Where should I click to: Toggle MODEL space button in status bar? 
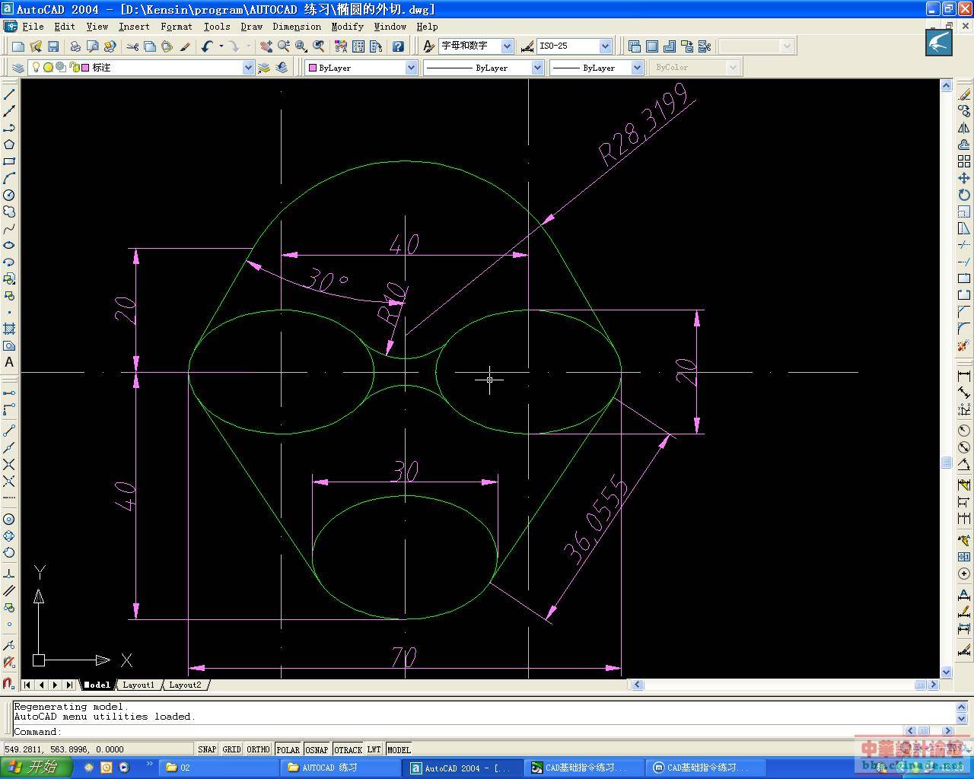click(399, 749)
